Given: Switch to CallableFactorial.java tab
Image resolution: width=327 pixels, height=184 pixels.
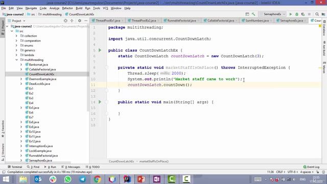Looking at the screenshot, I should coord(221,20).
